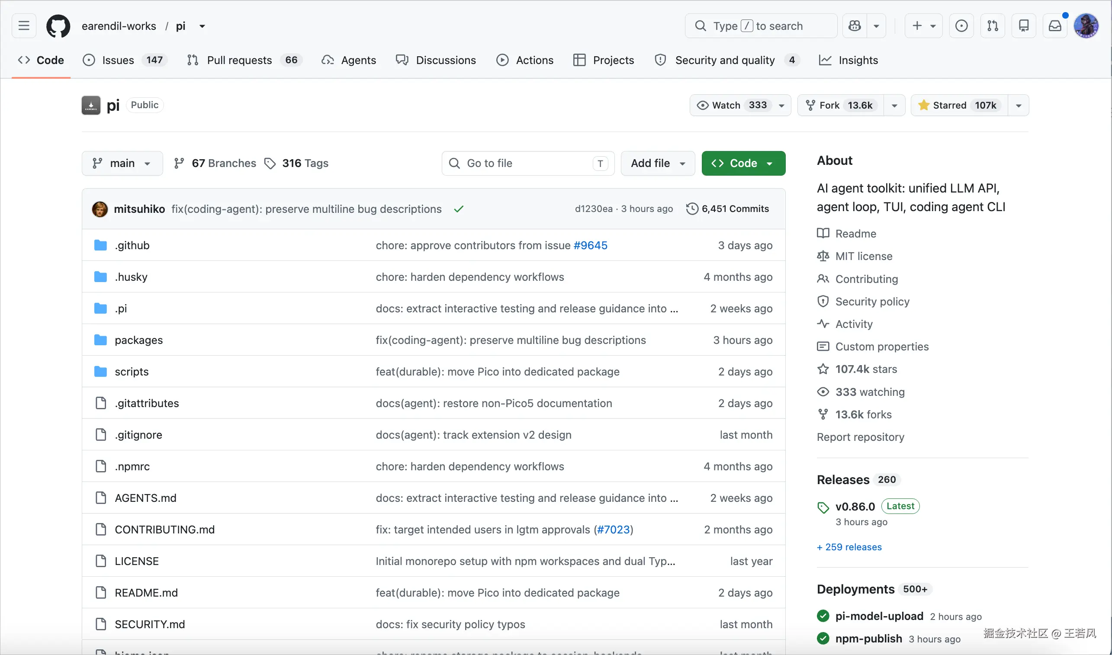Image resolution: width=1112 pixels, height=655 pixels.
Task: Expand the Watch notification options arrow
Action: click(x=782, y=106)
